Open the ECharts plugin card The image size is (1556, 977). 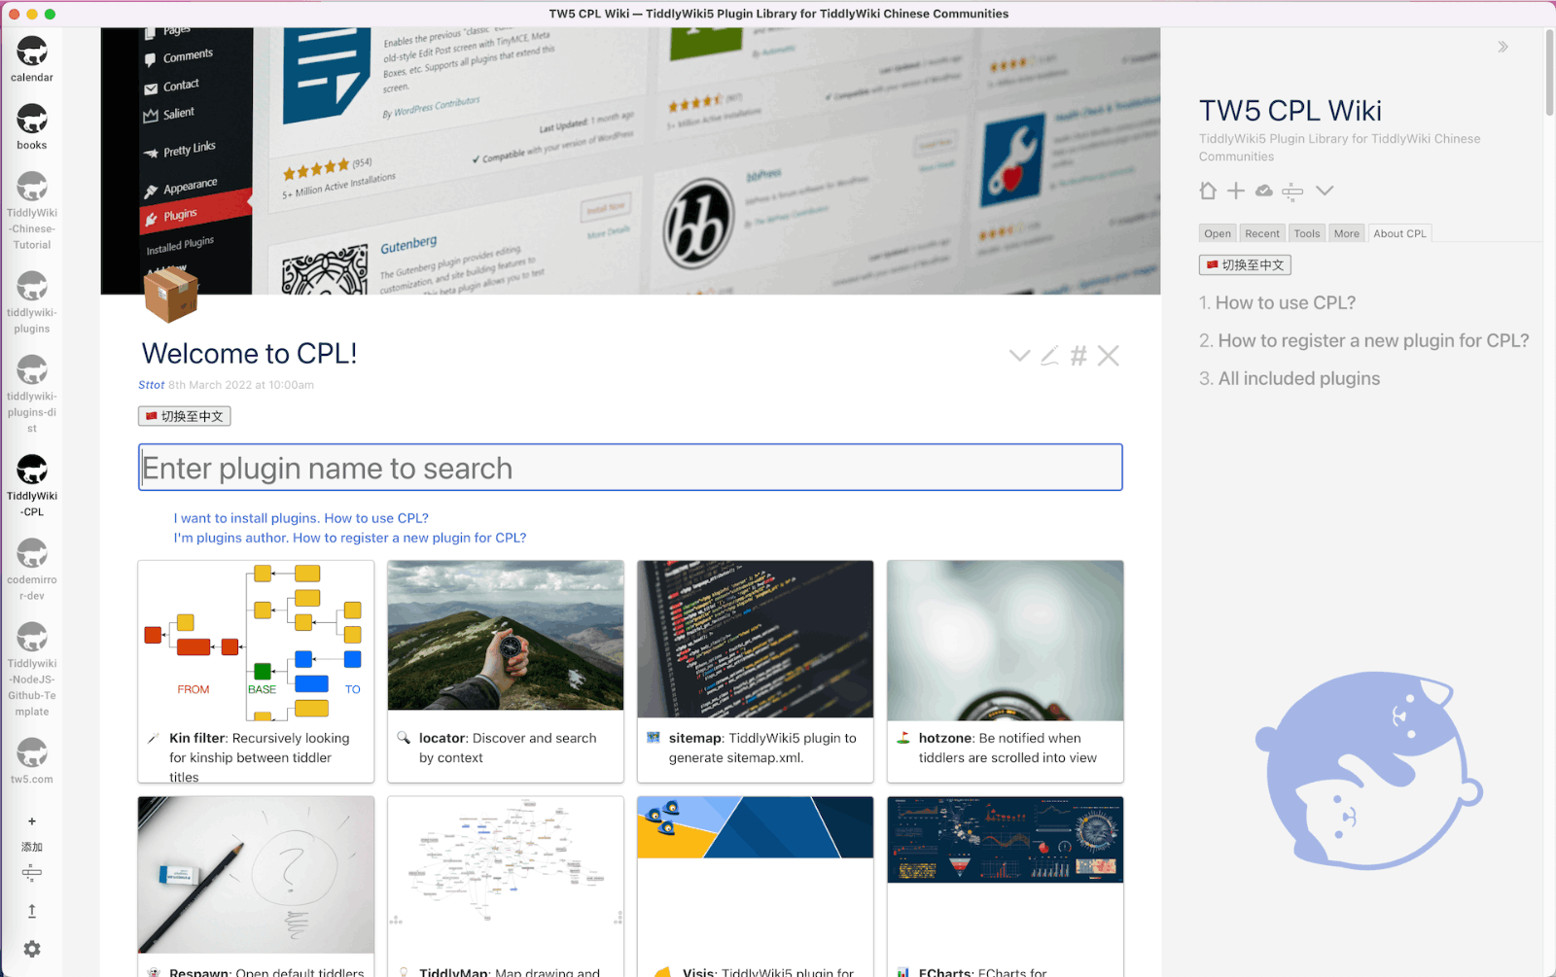(x=1006, y=887)
